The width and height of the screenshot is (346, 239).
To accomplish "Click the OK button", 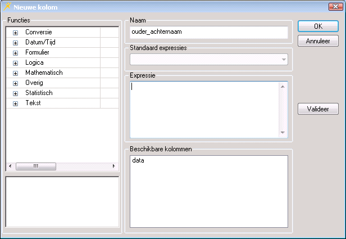I will click(318, 26).
